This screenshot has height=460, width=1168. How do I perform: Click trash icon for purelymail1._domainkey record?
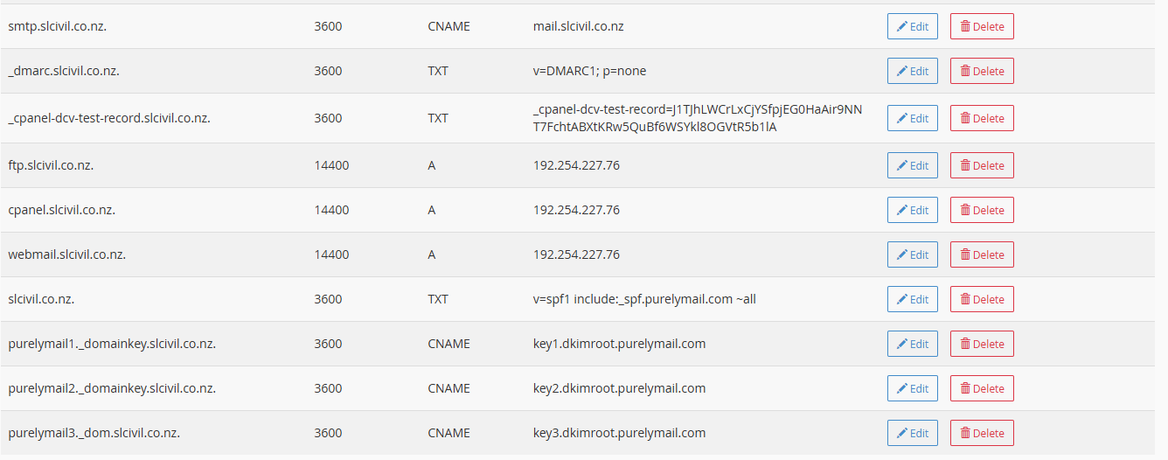pos(965,344)
